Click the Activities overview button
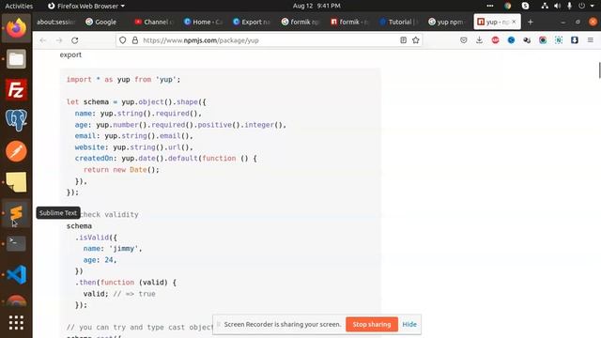The width and height of the screenshot is (601, 338). click(19, 6)
